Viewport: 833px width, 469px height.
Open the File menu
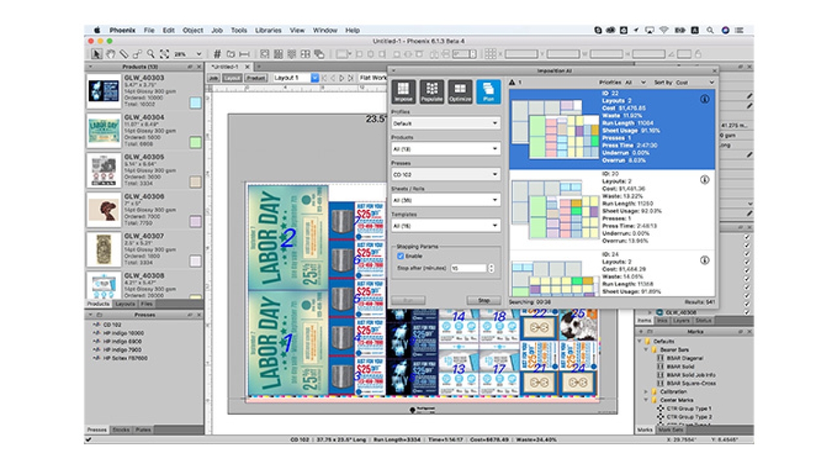(149, 30)
